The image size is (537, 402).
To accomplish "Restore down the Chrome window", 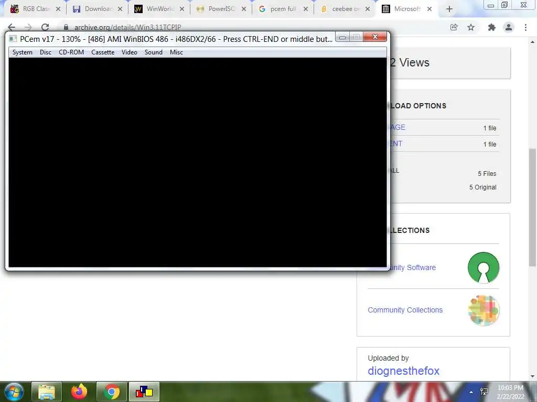I will [504, 5].
